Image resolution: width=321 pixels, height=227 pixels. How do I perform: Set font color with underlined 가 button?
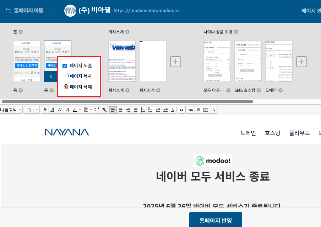[75, 110]
